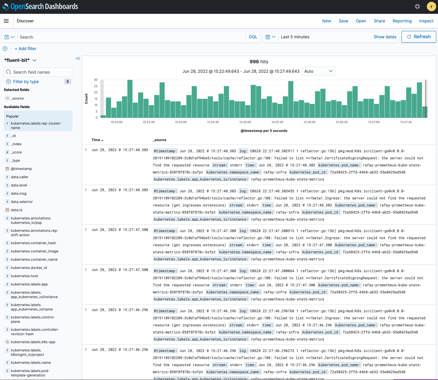This screenshot has height=380, width=438.
Task: Open filter options circle icon
Action: pos(5,49)
